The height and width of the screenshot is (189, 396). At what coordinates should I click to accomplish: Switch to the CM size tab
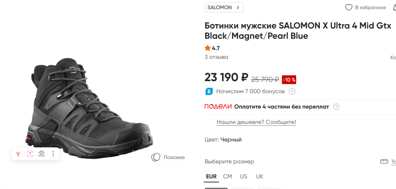(227, 177)
